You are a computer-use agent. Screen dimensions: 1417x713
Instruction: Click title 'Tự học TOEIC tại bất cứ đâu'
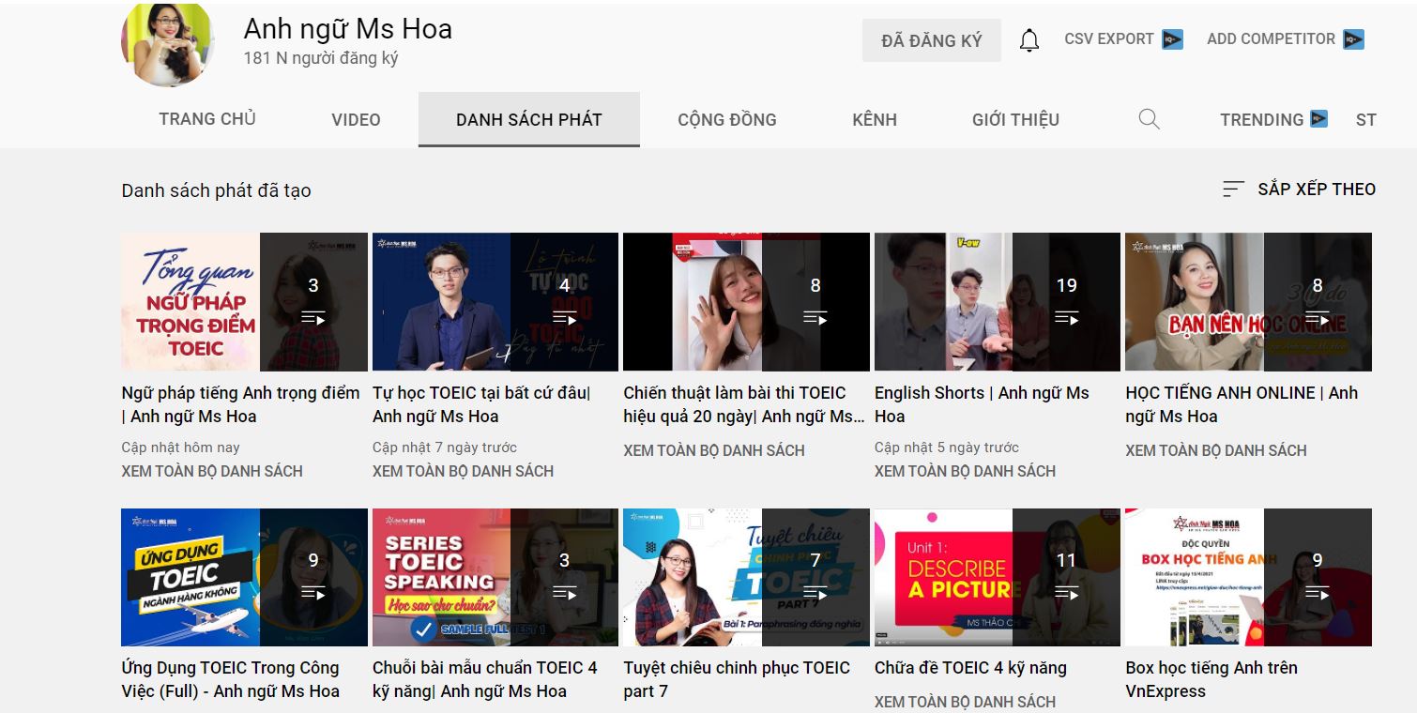coord(481,404)
